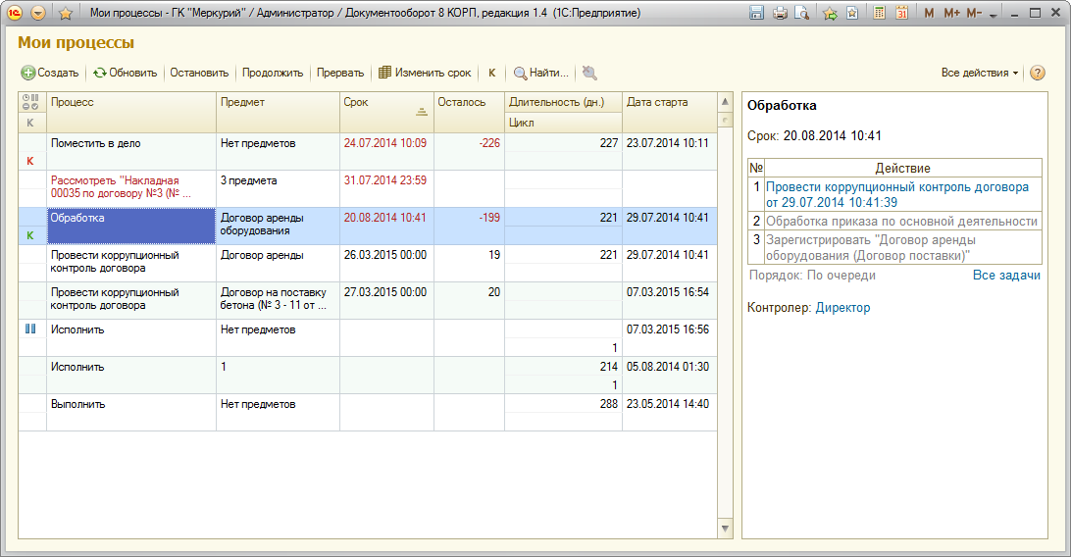Open the calendar icon showing 31
This screenshot has width=1071, height=557.
(901, 13)
